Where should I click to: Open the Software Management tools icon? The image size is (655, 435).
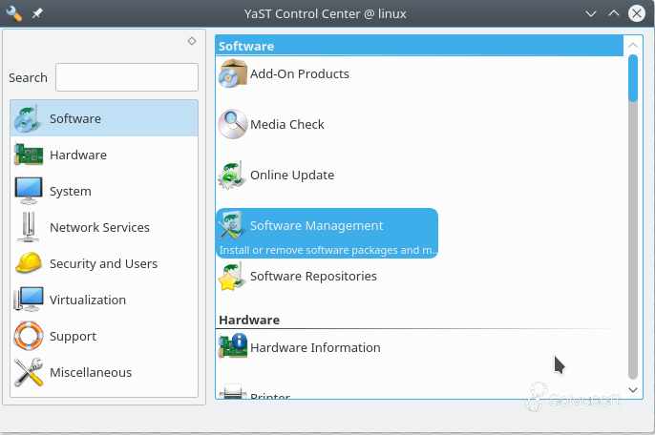[231, 225]
